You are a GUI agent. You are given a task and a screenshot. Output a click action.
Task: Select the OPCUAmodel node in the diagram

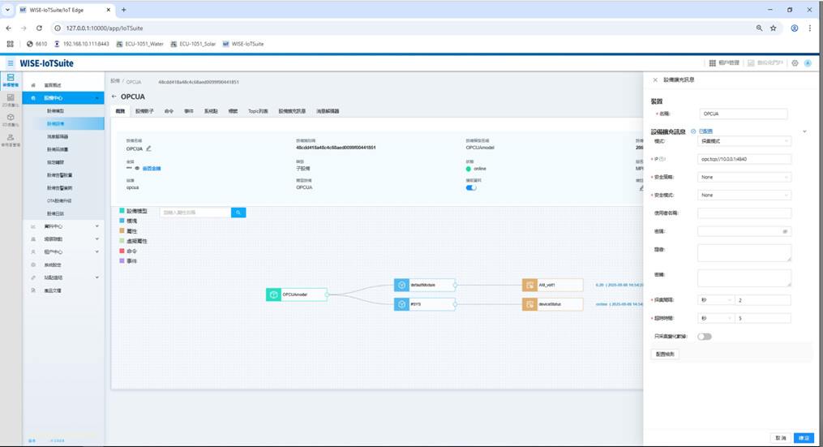(x=297, y=294)
